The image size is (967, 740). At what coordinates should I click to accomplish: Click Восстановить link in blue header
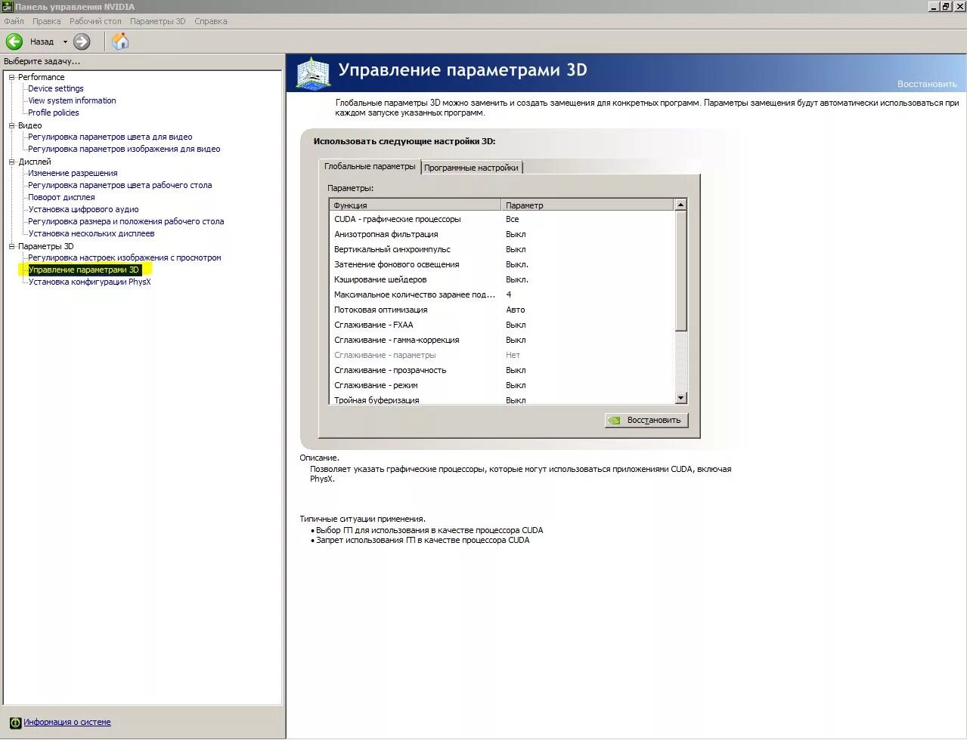927,84
